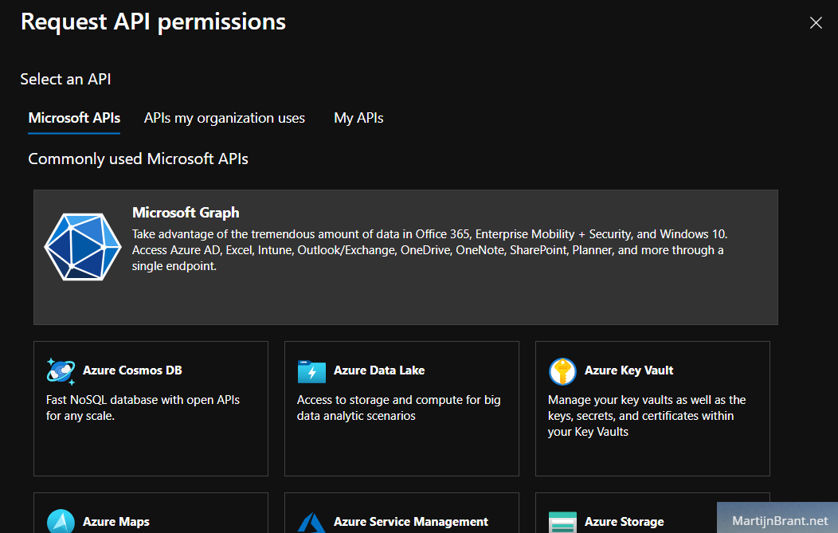Close the Request API permissions panel
The image size is (838, 533).
pyautogui.click(x=816, y=22)
